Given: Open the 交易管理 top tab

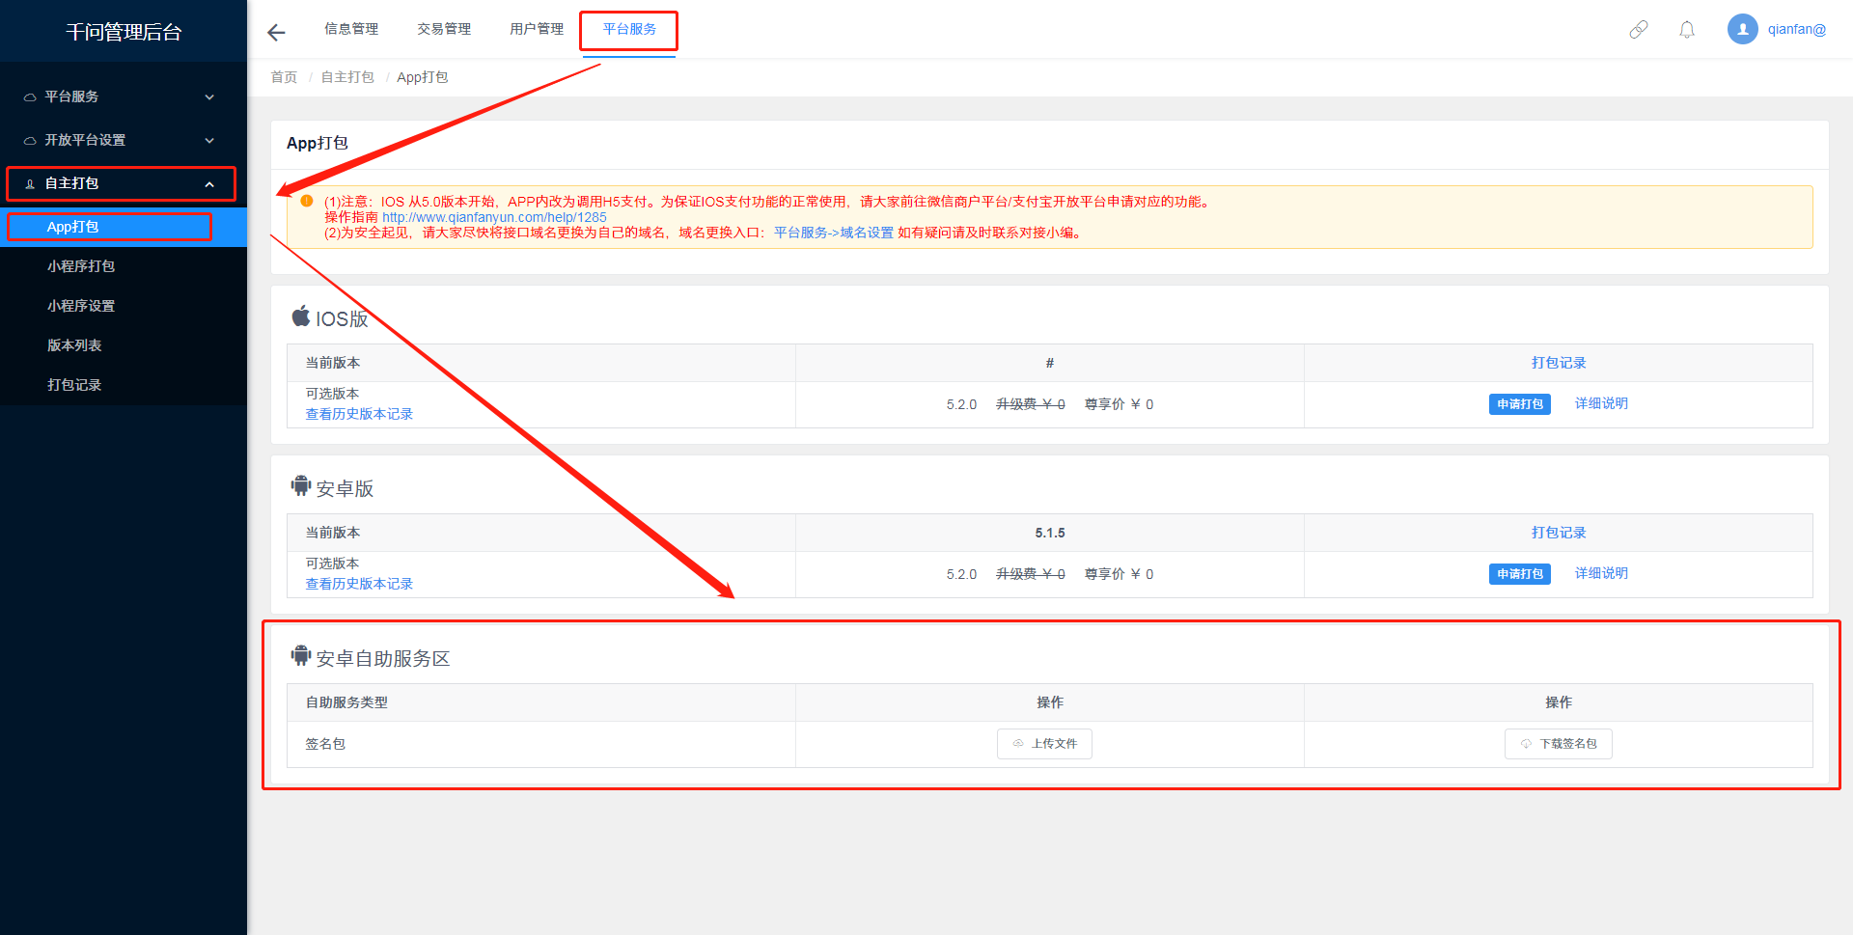Looking at the screenshot, I should click(444, 29).
